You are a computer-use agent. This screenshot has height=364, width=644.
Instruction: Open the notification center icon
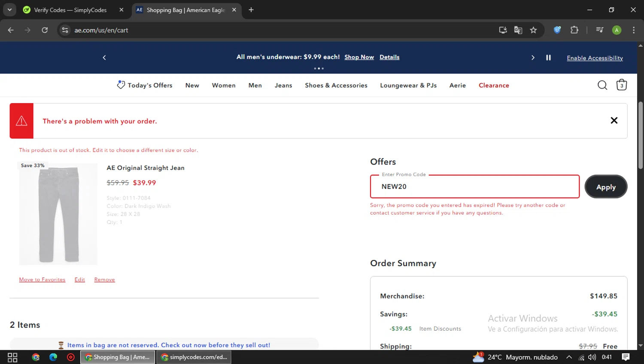click(x=626, y=357)
